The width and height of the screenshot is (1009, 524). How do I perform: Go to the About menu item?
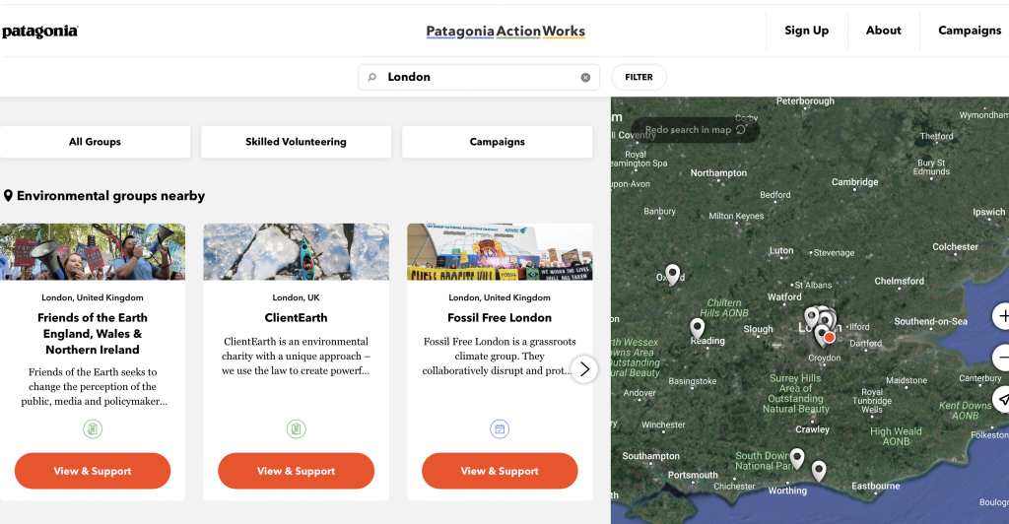click(884, 31)
